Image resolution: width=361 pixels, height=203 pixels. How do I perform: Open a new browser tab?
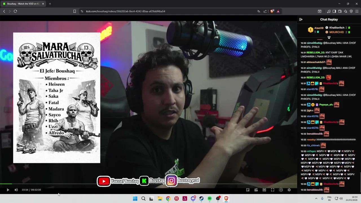pos(50,4)
